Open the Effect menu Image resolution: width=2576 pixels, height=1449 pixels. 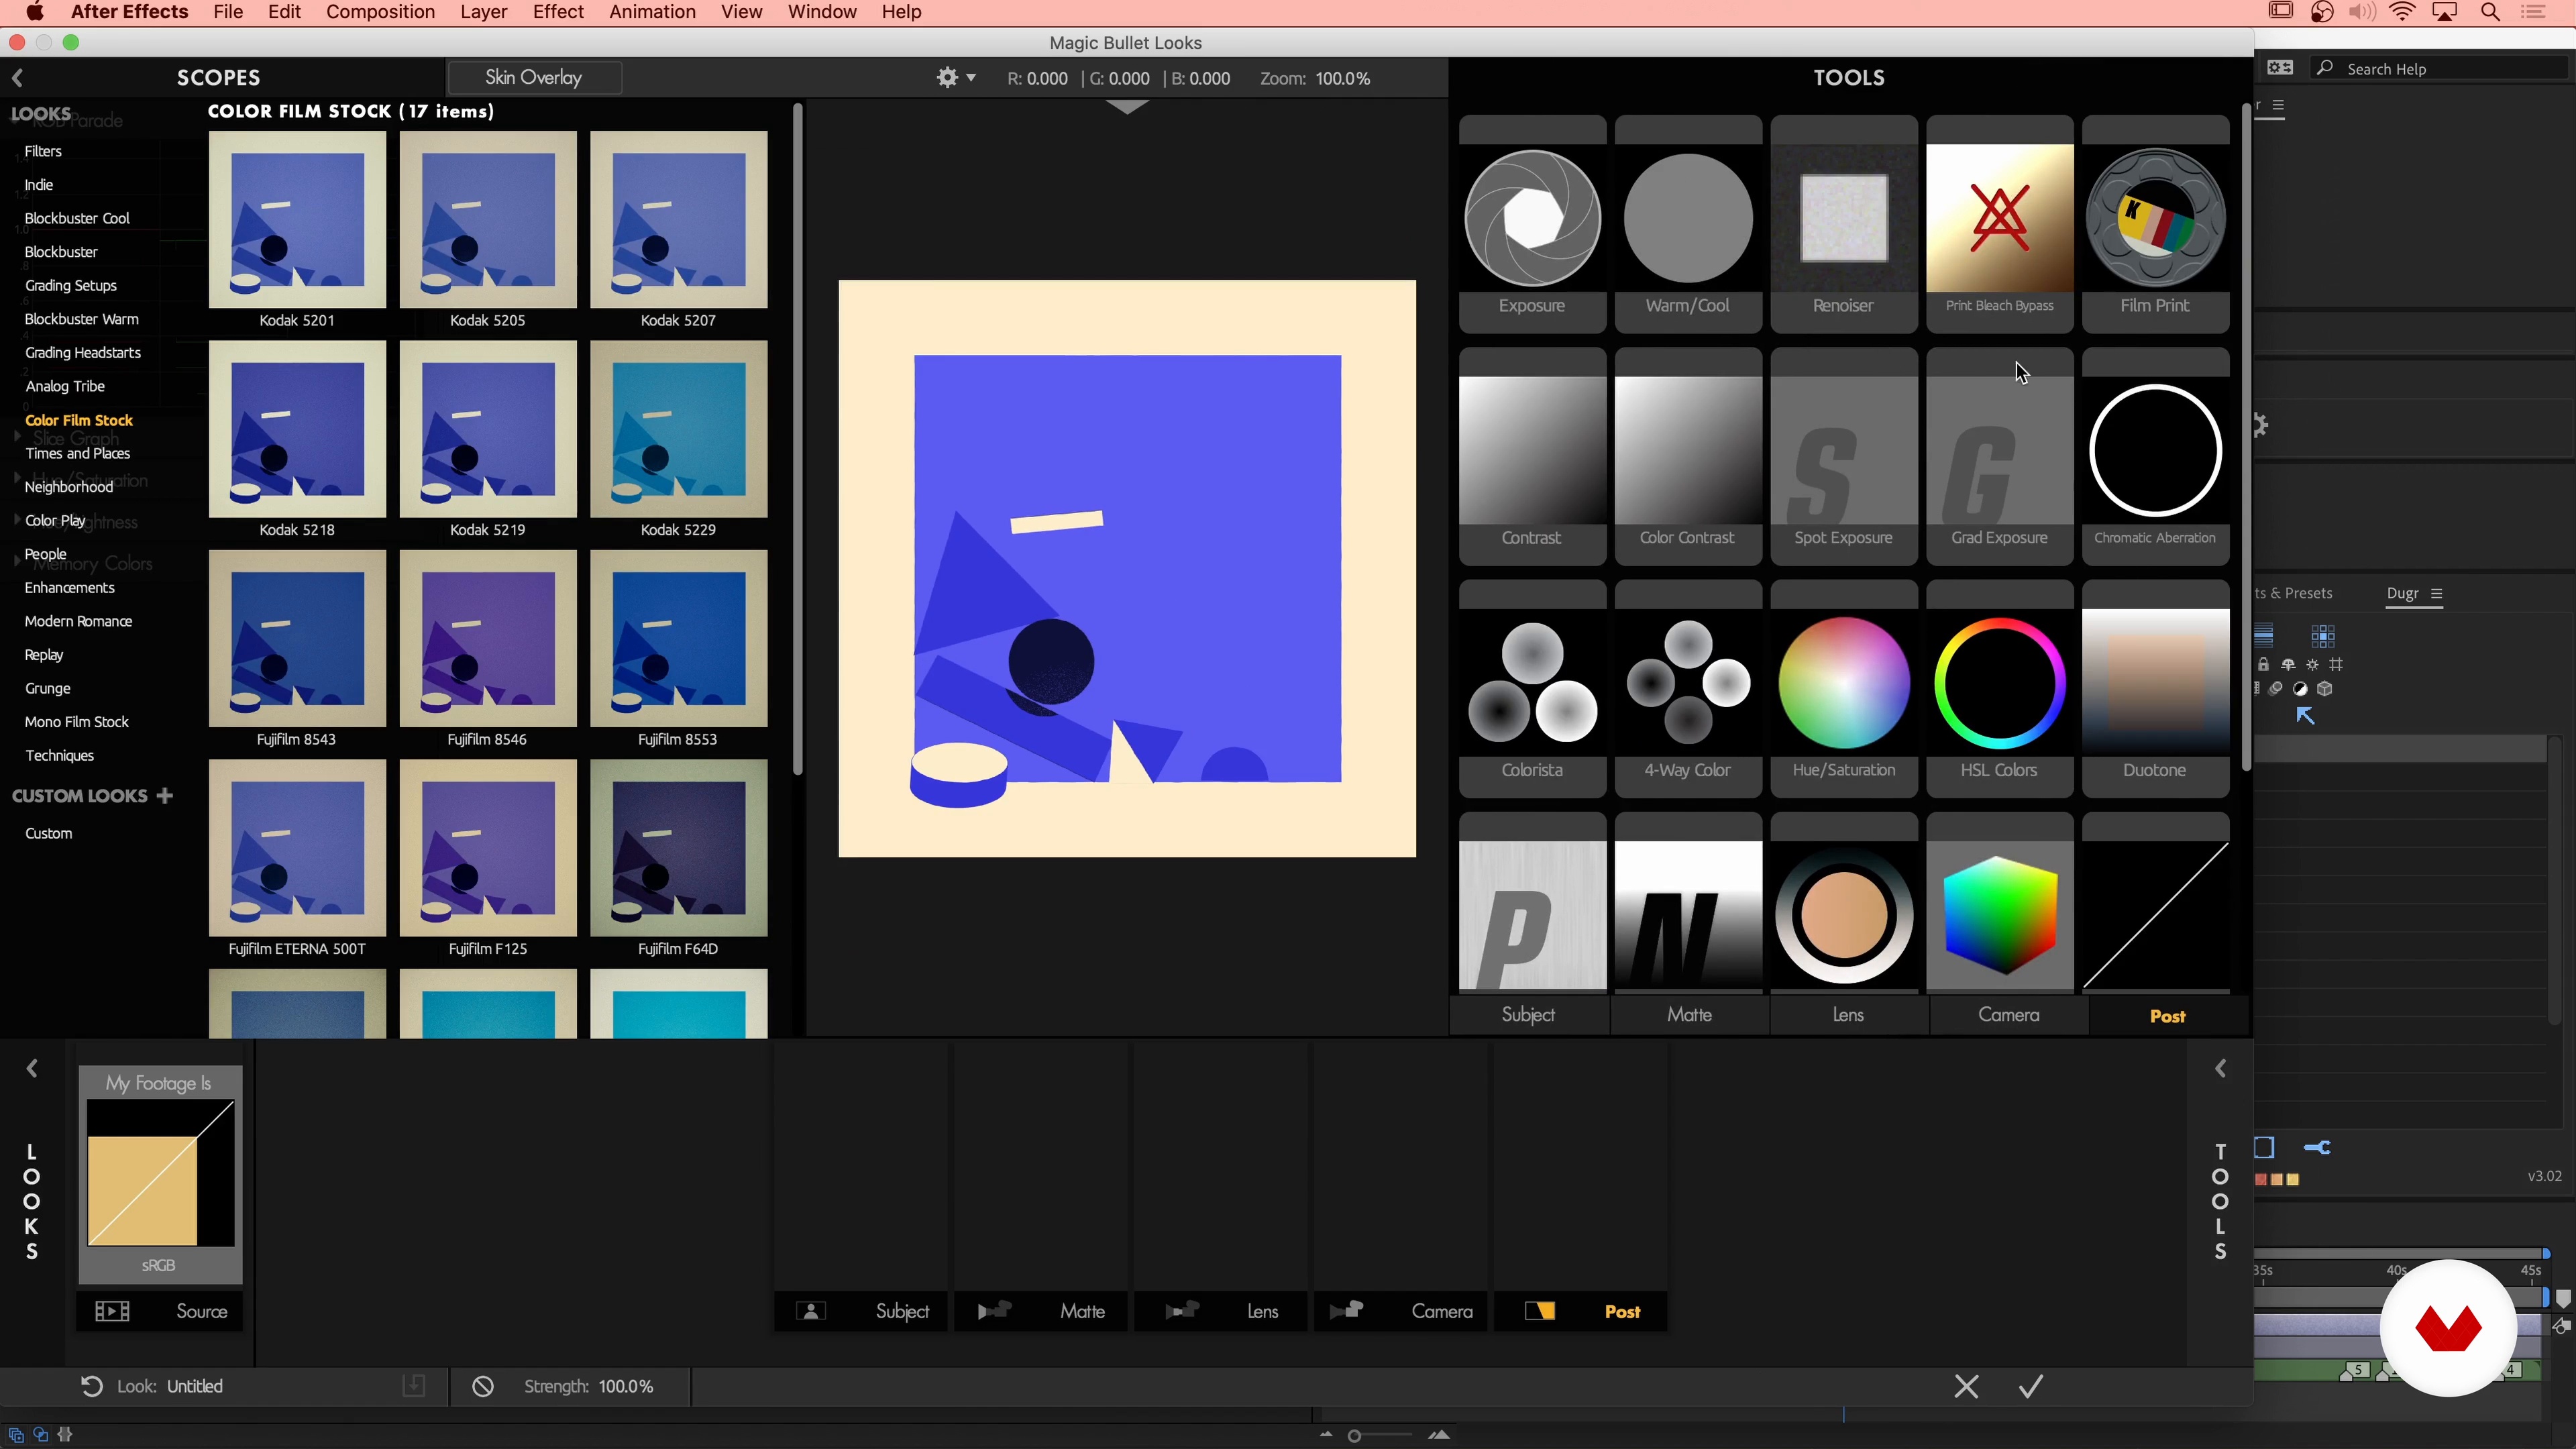coord(558,12)
